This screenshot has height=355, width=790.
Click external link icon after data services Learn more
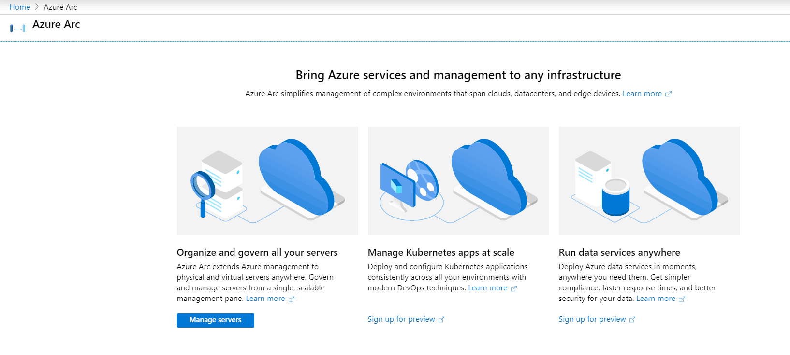(x=682, y=299)
